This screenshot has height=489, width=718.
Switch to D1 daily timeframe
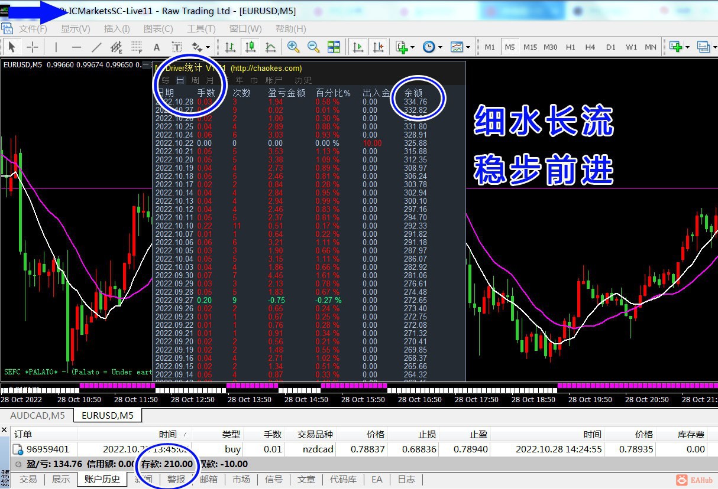[610, 47]
